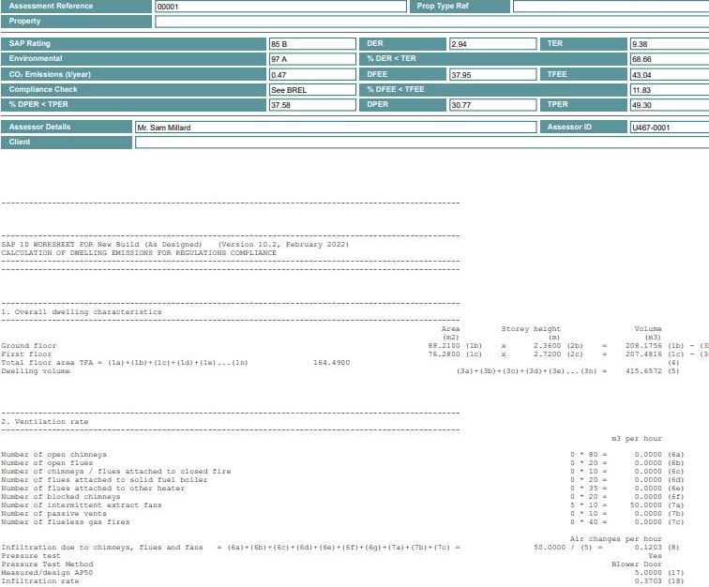709x587 pixels.
Task: Click the total floor area value 164.4900
Action: 331,363
